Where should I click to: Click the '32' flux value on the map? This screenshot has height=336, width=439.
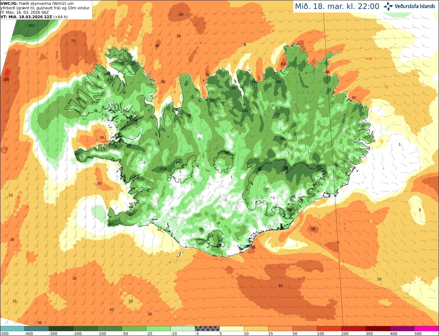coord(111,310)
